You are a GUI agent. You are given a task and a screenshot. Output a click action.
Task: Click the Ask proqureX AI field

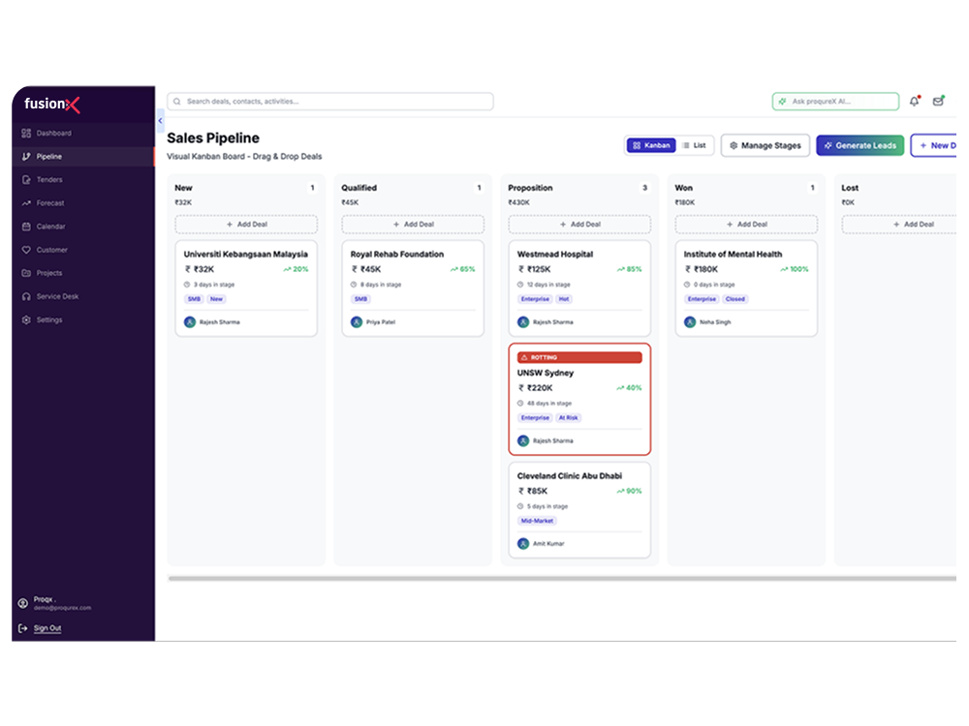pyautogui.click(x=835, y=102)
